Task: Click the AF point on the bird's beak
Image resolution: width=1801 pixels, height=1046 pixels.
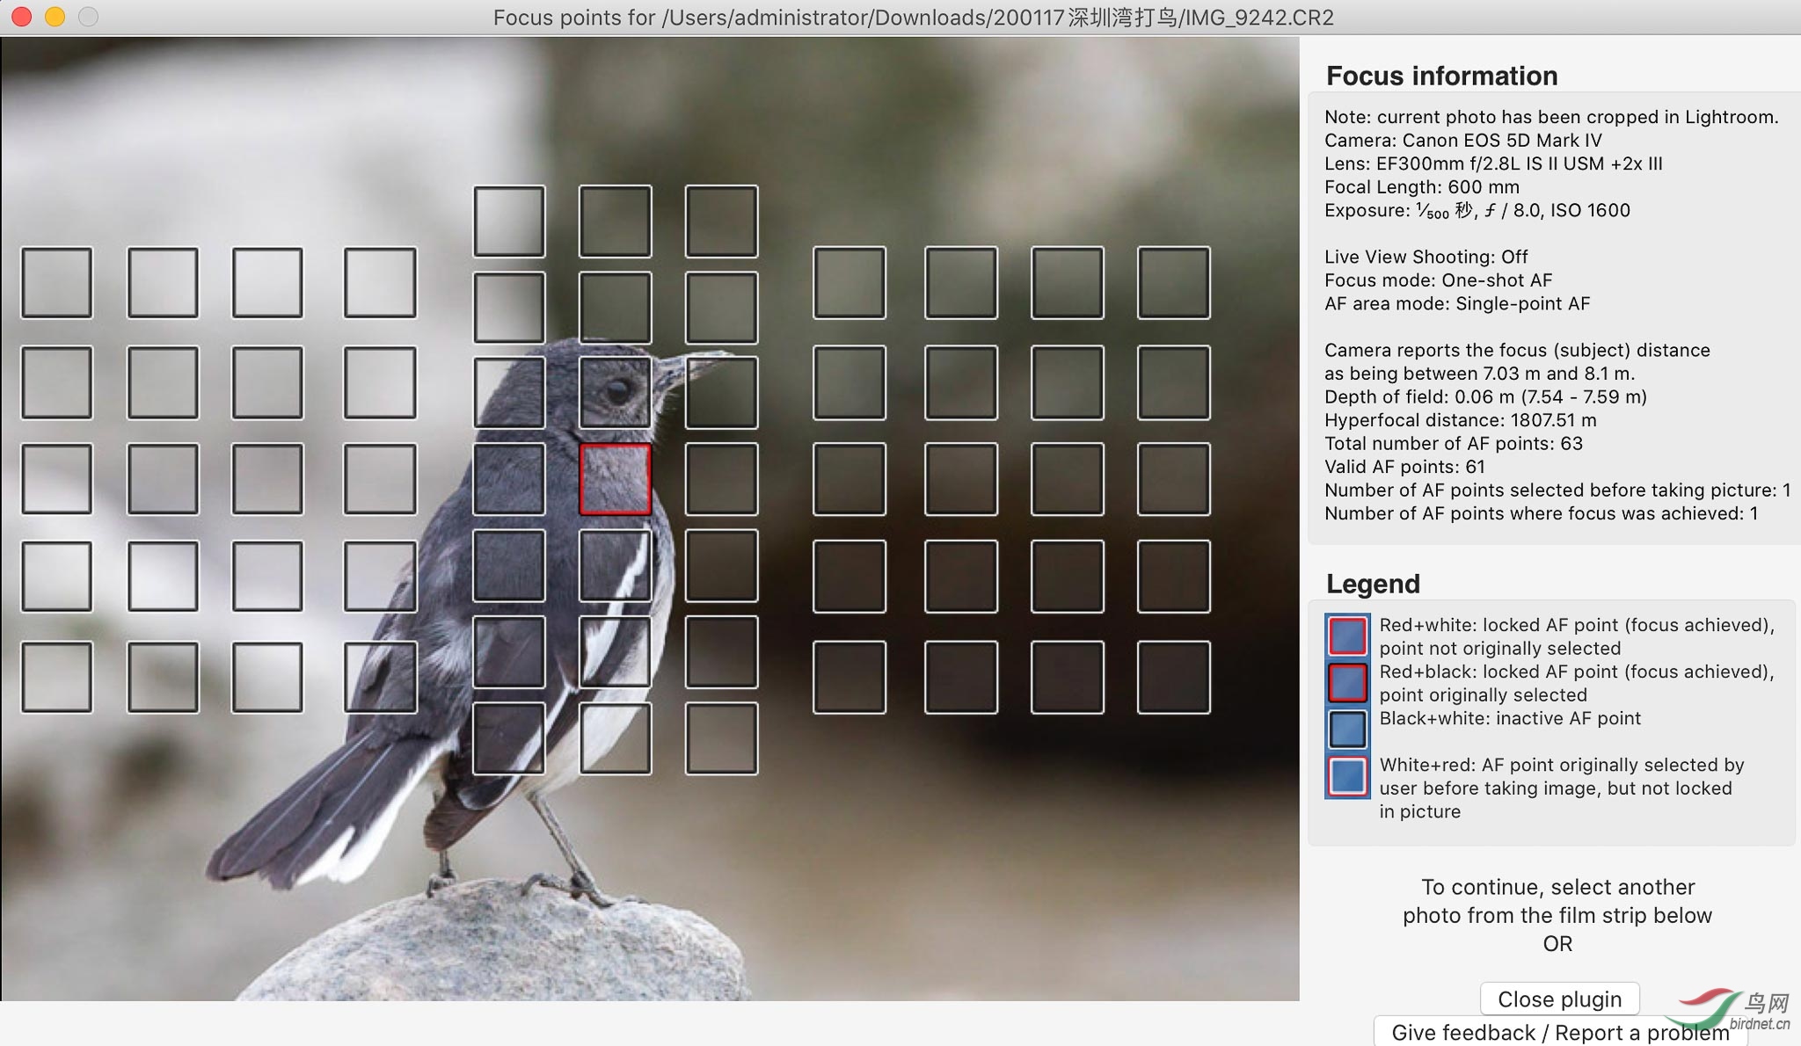Action: click(x=721, y=392)
